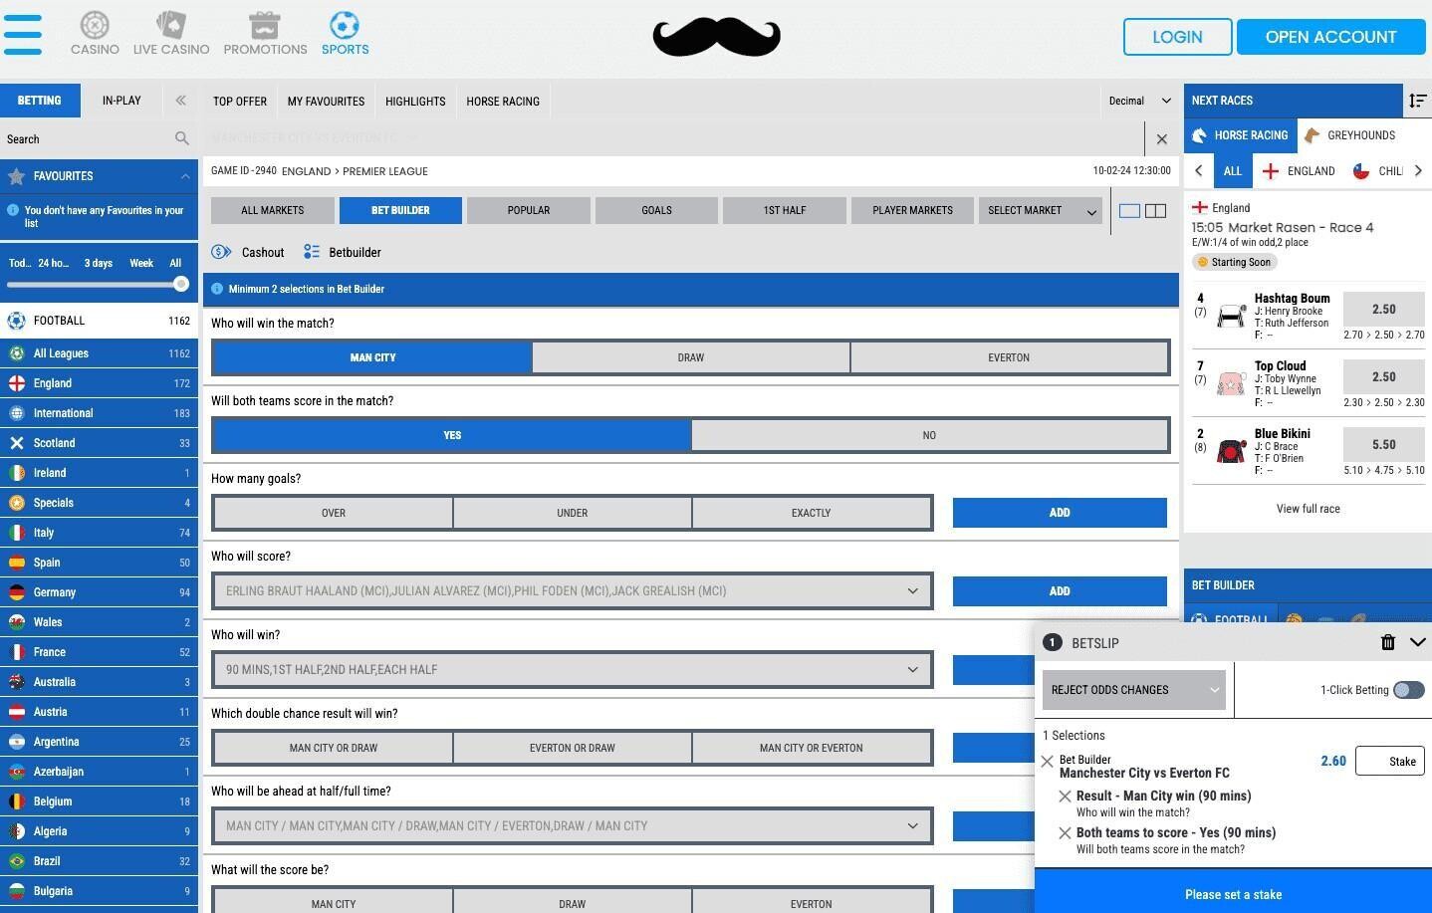Click the Stake input field

click(x=1390, y=761)
